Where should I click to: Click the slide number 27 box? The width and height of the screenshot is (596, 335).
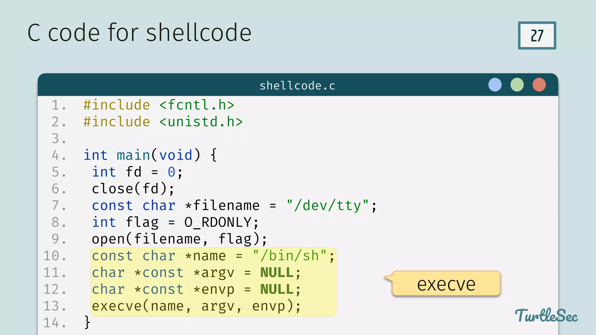(x=537, y=35)
